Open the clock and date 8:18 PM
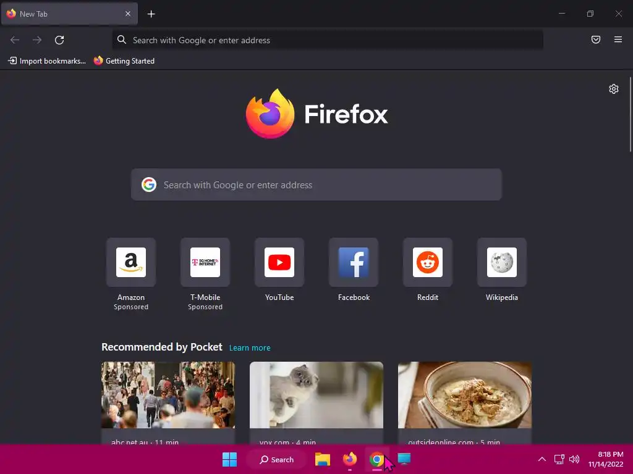The image size is (633, 474). 606,459
